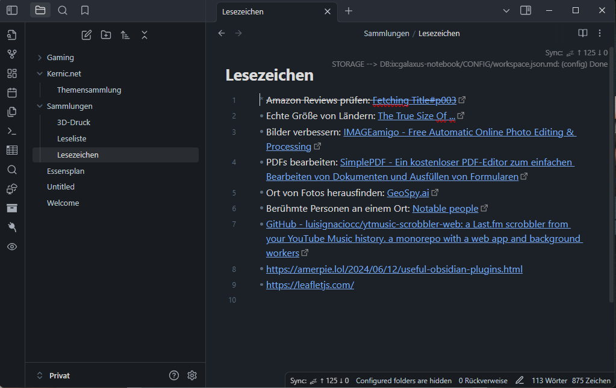Open the plugin plug icon
616x388 pixels.
click(x=12, y=227)
